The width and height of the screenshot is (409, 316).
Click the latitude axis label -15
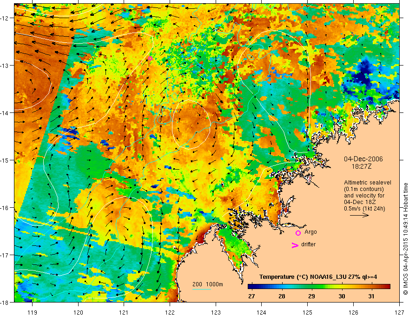[x=5, y=160]
